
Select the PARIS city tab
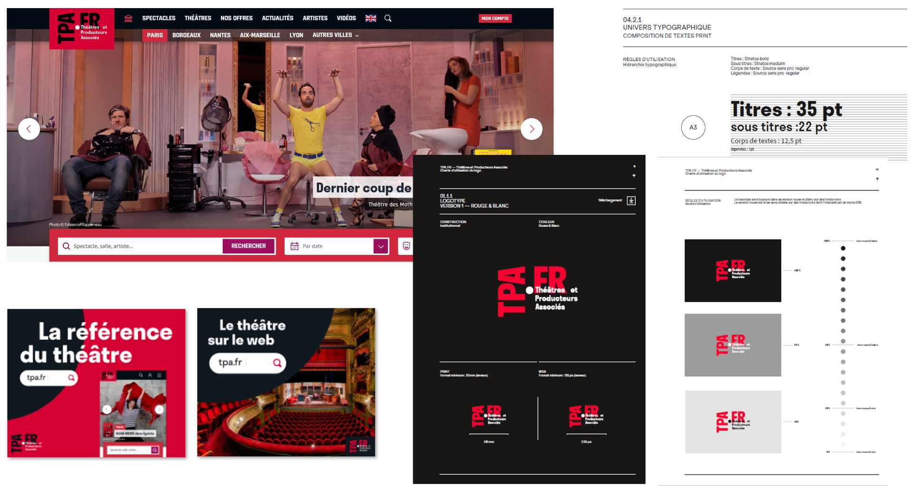coord(154,35)
